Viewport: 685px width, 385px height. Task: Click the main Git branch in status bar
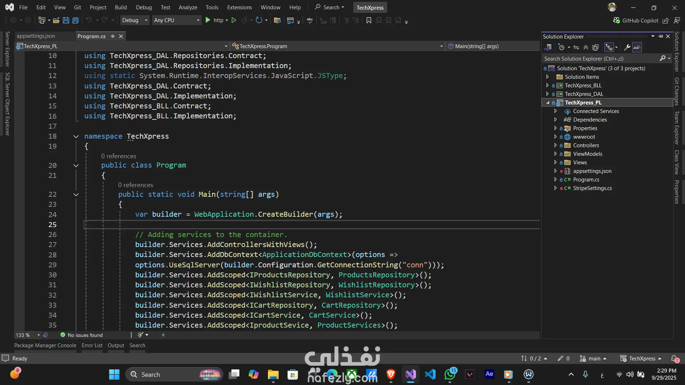coord(594,358)
